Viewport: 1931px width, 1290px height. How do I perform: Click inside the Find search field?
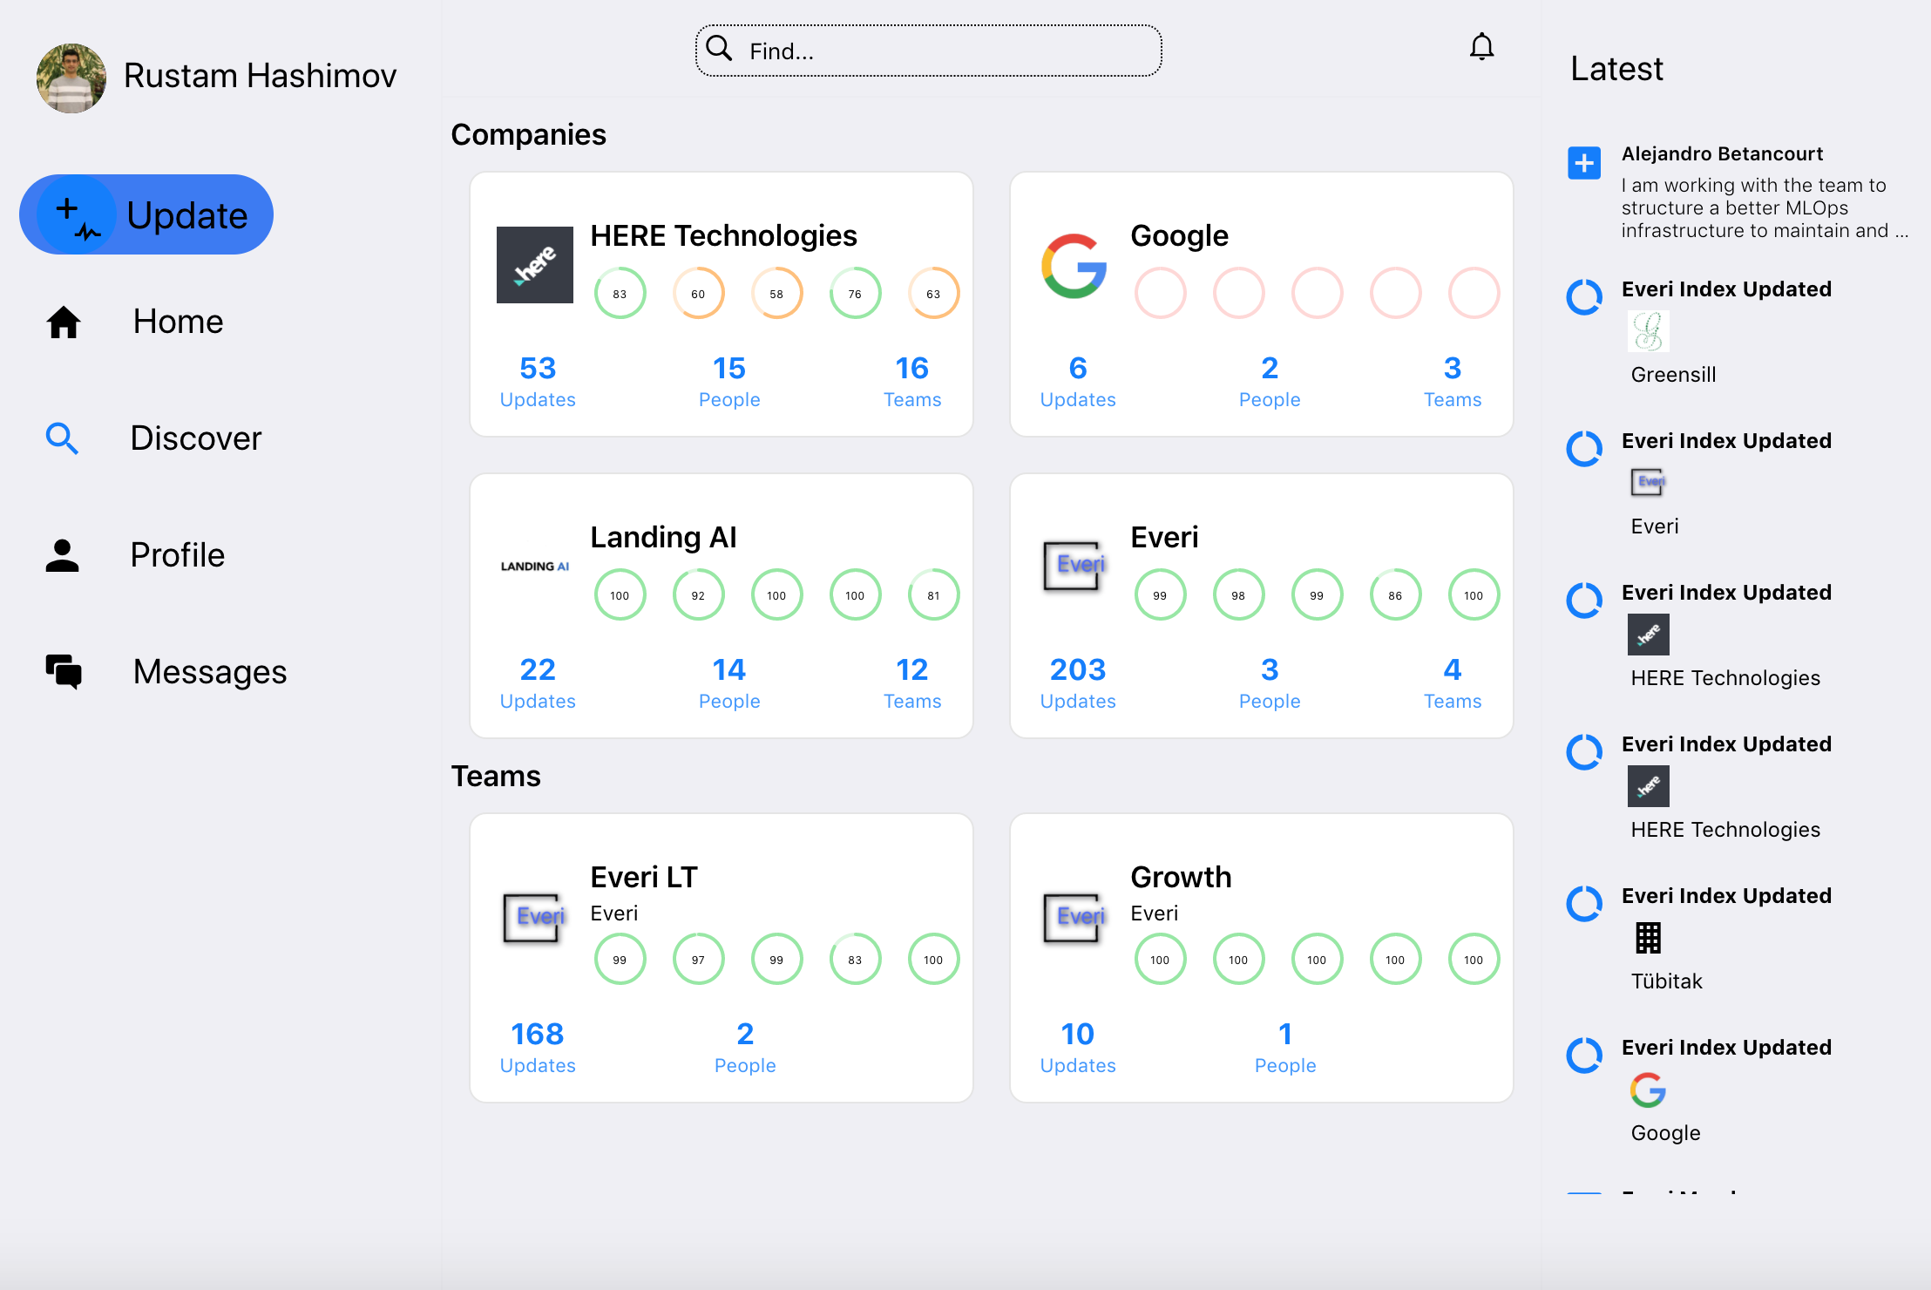(x=928, y=51)
